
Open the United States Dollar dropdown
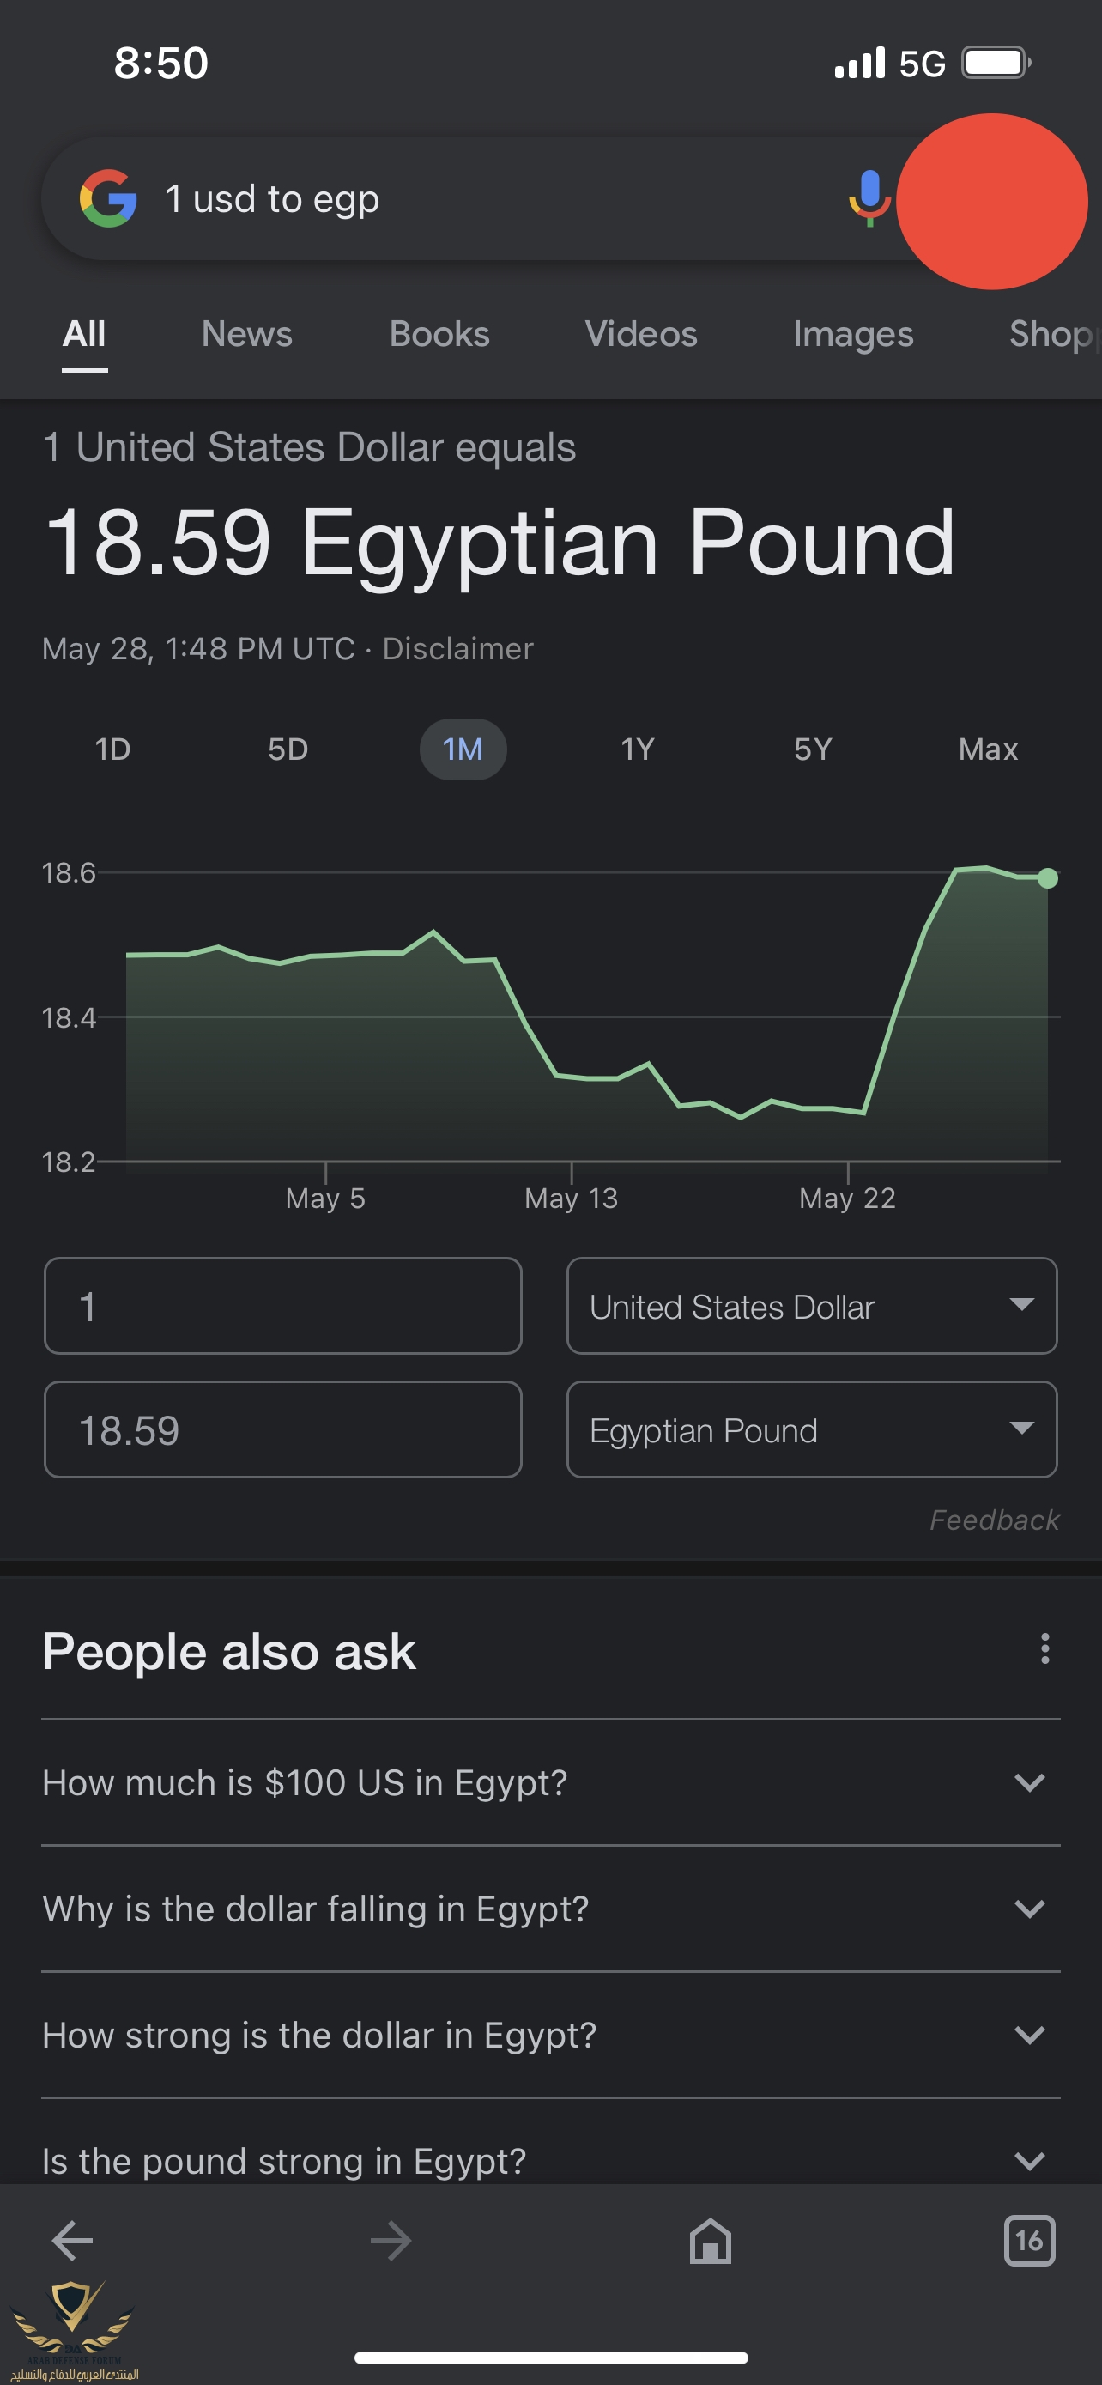tap(811, 1307)
